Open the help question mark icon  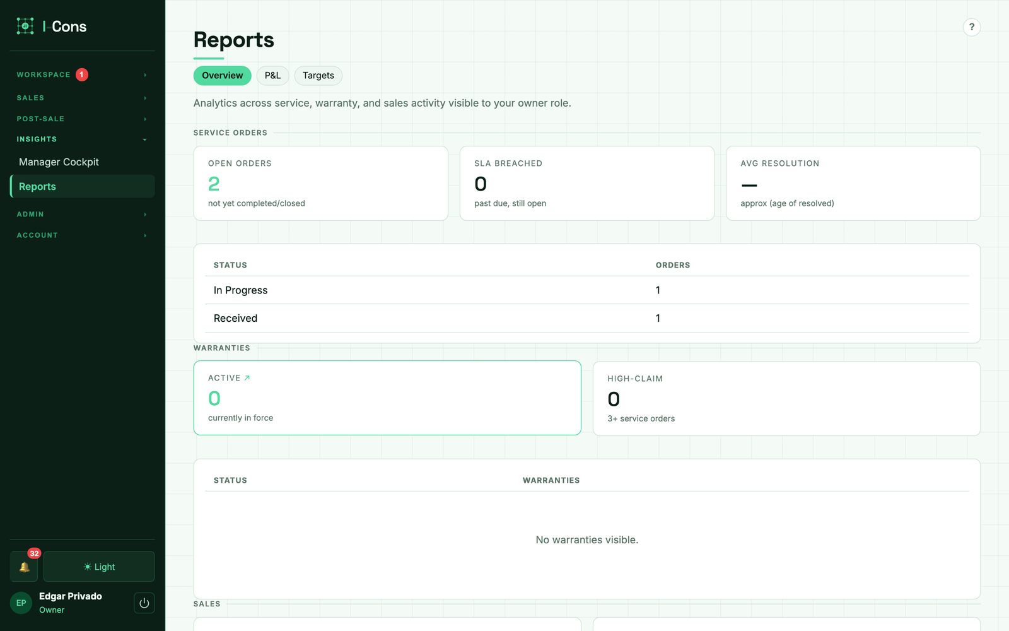972,27
